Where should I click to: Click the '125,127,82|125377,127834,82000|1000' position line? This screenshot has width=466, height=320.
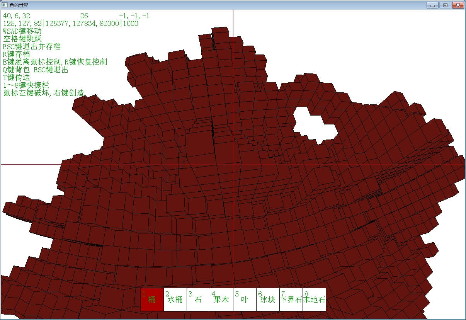click(x=70, y=24)
